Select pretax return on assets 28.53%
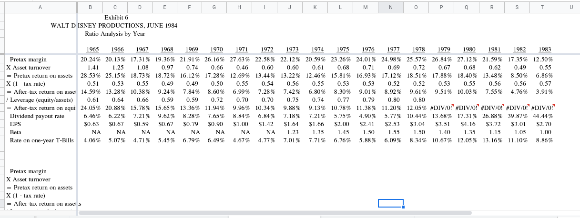 pos(91,76)
